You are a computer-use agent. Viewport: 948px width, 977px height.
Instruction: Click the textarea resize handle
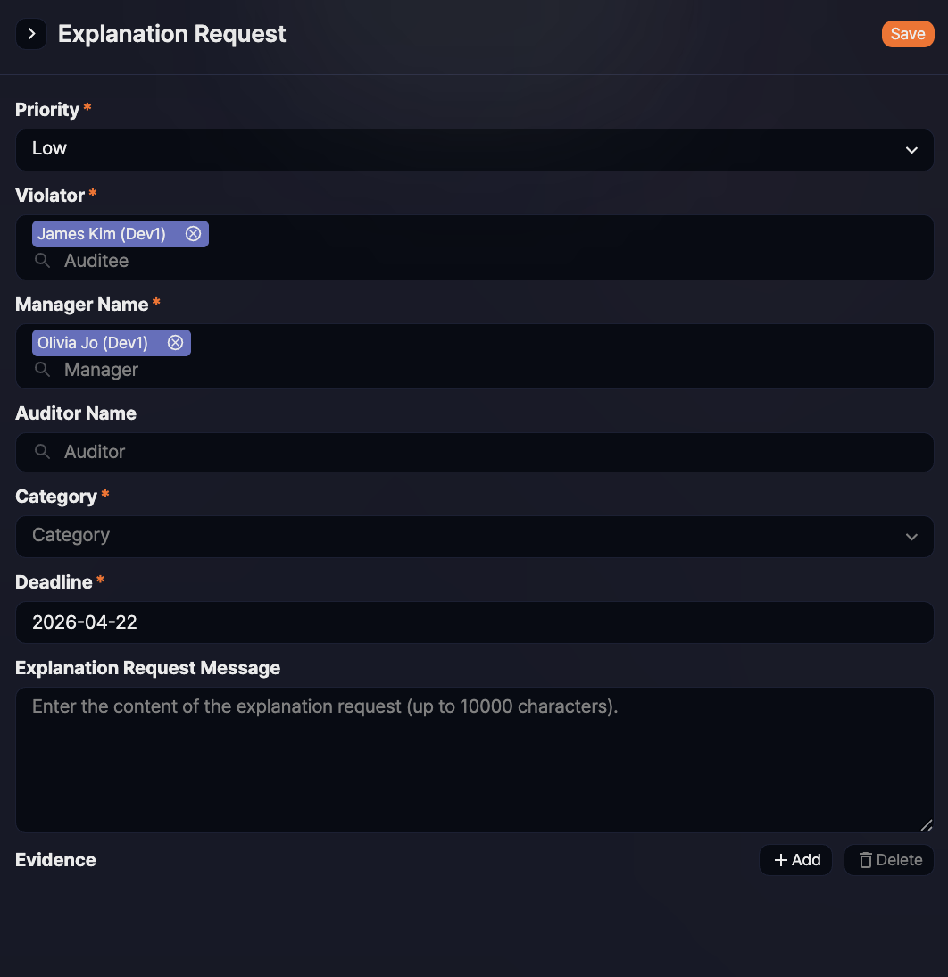click(x=926, y=825)
